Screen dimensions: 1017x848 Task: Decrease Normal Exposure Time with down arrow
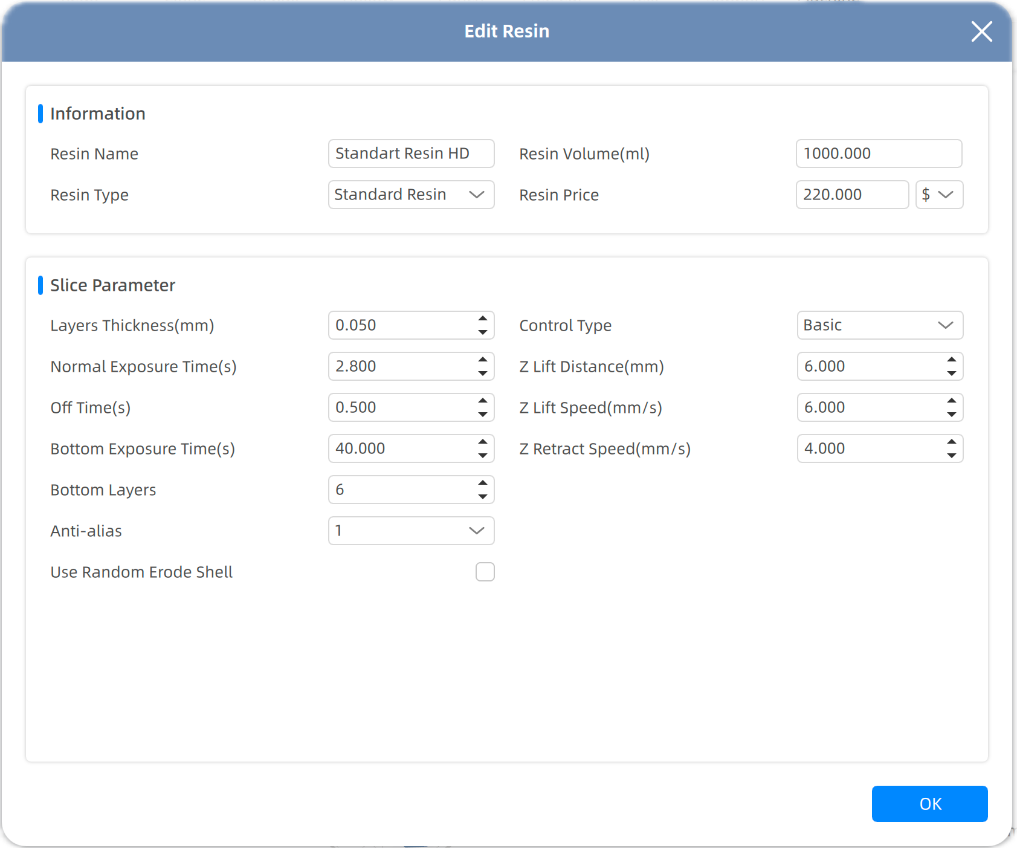tap(482, 374)
